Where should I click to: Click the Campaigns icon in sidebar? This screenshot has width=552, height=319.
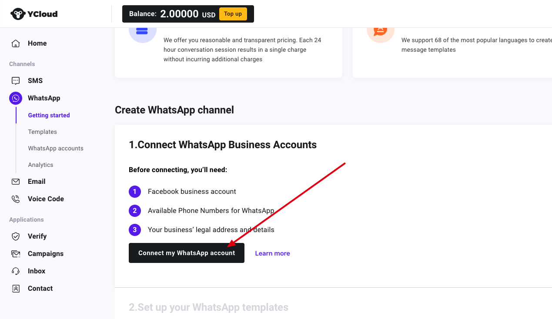pos(16,254)
